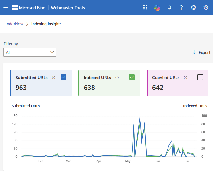Open the feedback smiley icon
213x171 pixels.
[193, 7]
